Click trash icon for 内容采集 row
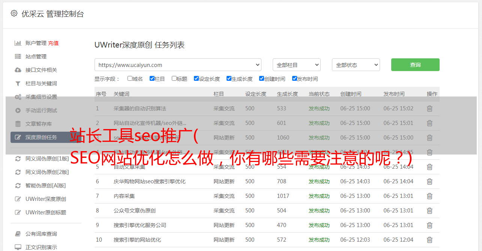Viewport: 482px width, 251px height. 429,196
